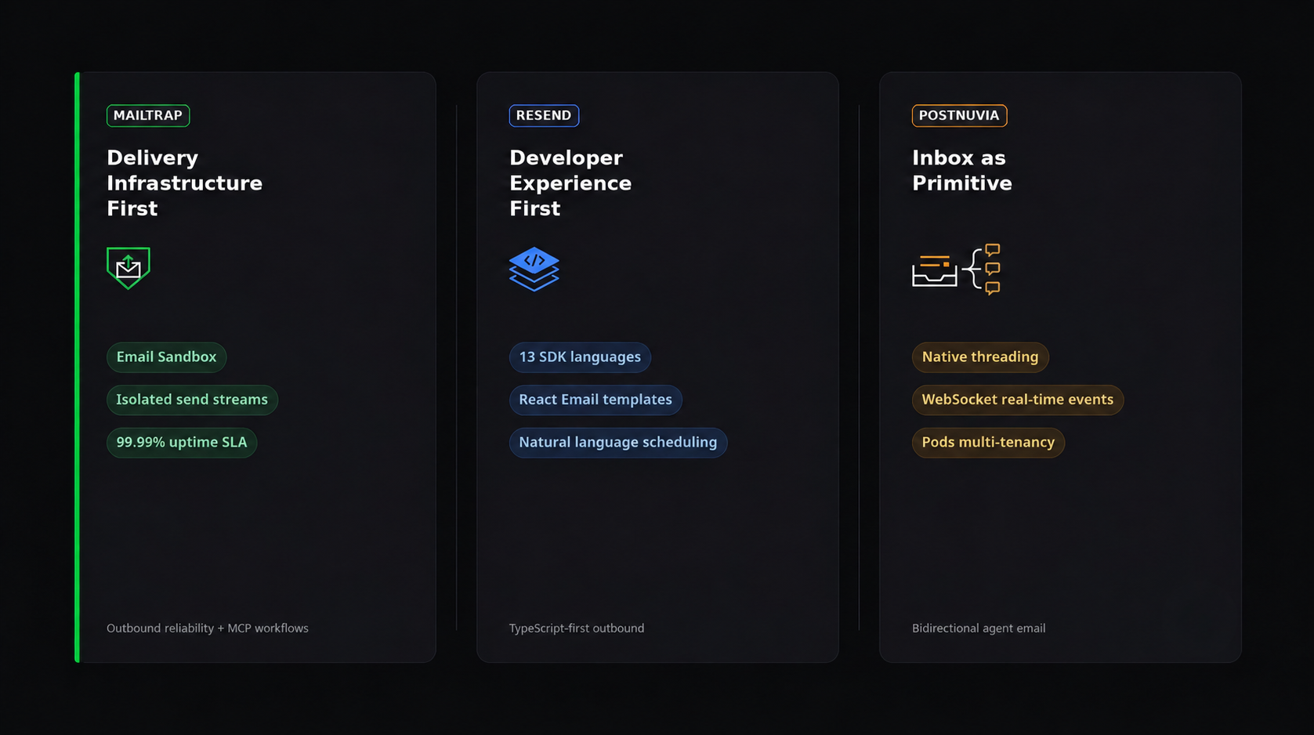Click the Mailtrap shield envelope icon
Viewport: 1314px width, 735px height.
[129, 268]
